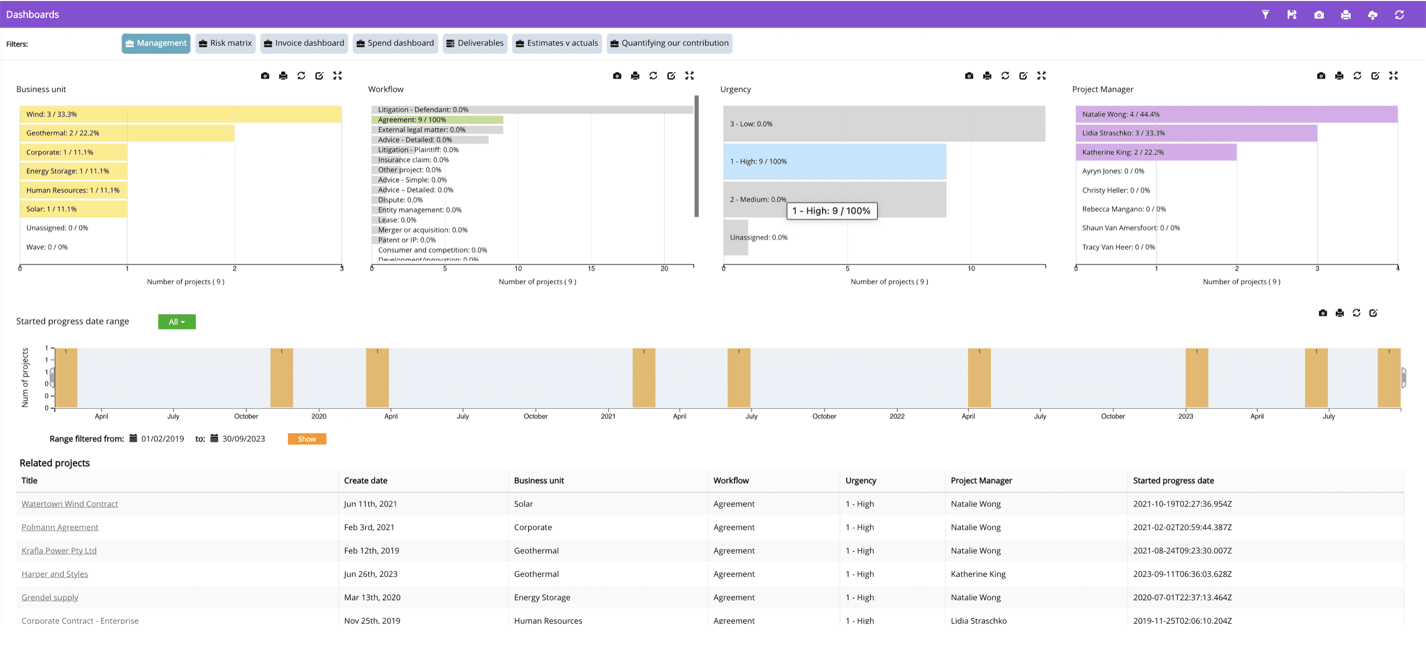Viewport: 1426px width, 655px height.
Task: Switch to the Risk matrix tab
Action: click(x=225, y=43)
